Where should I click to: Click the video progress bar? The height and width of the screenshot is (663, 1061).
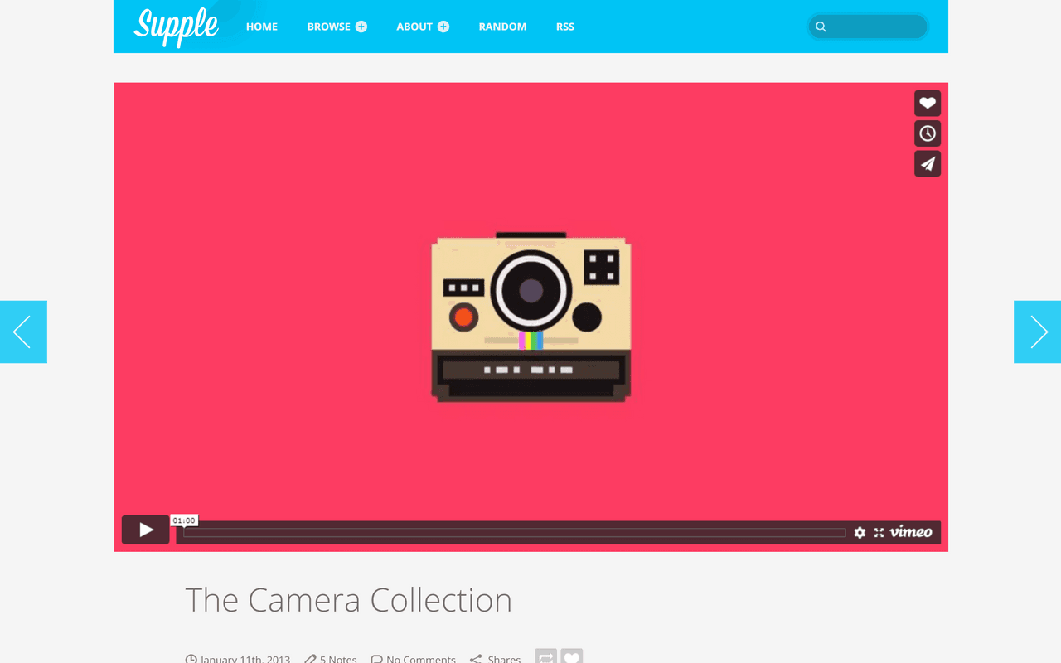pyautogui.click(x=514, y=532)
